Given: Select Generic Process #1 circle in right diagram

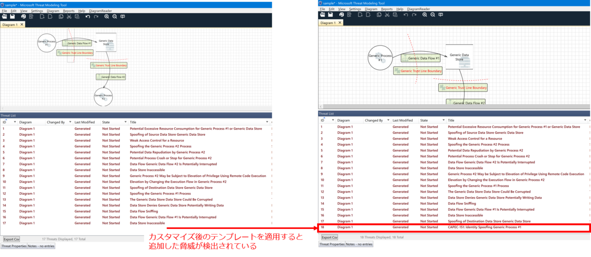Looking at the screenshot, I should [380, 58].
